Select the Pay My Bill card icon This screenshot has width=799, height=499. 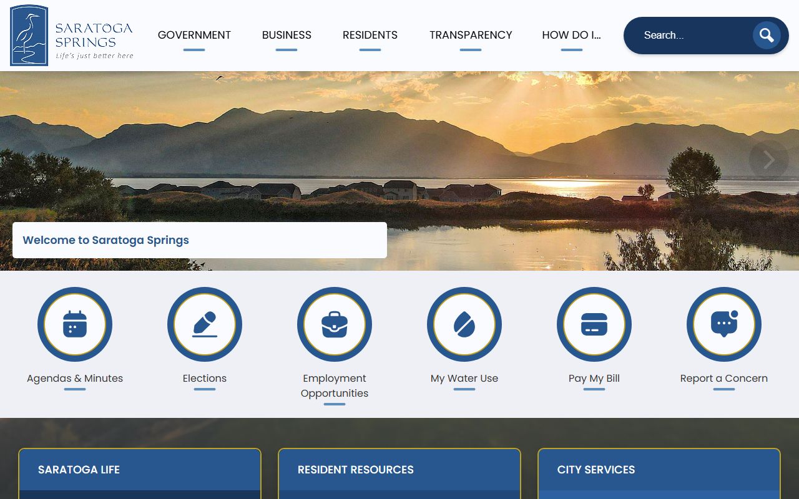coord(594,324)
